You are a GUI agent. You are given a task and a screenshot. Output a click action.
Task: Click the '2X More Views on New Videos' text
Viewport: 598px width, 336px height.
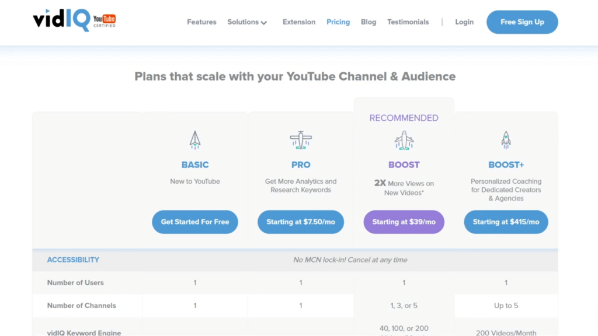(404, 188)
